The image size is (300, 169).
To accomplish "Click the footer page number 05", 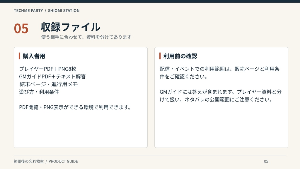I will click(x=266, y=161).
